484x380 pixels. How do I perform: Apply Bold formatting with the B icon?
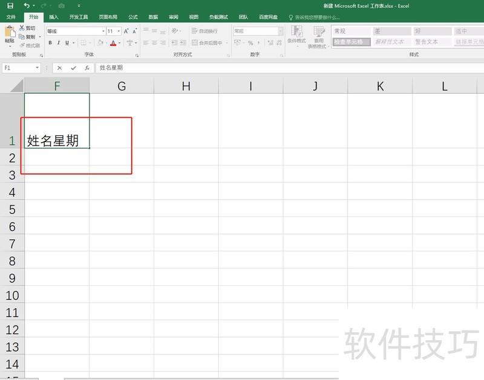[x=50, y=42]
